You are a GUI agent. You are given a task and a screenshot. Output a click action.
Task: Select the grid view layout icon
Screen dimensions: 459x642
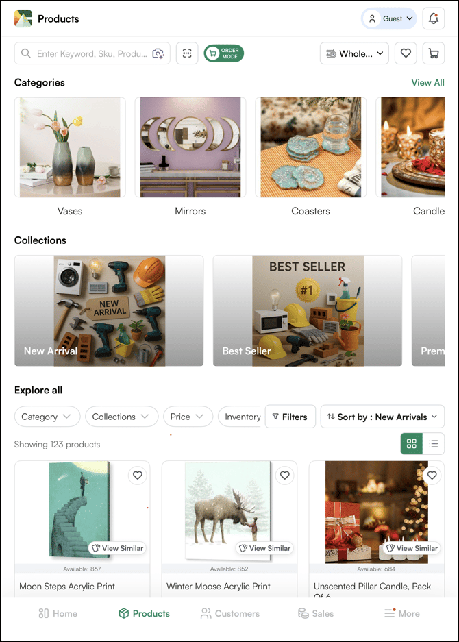coord(412,444)
